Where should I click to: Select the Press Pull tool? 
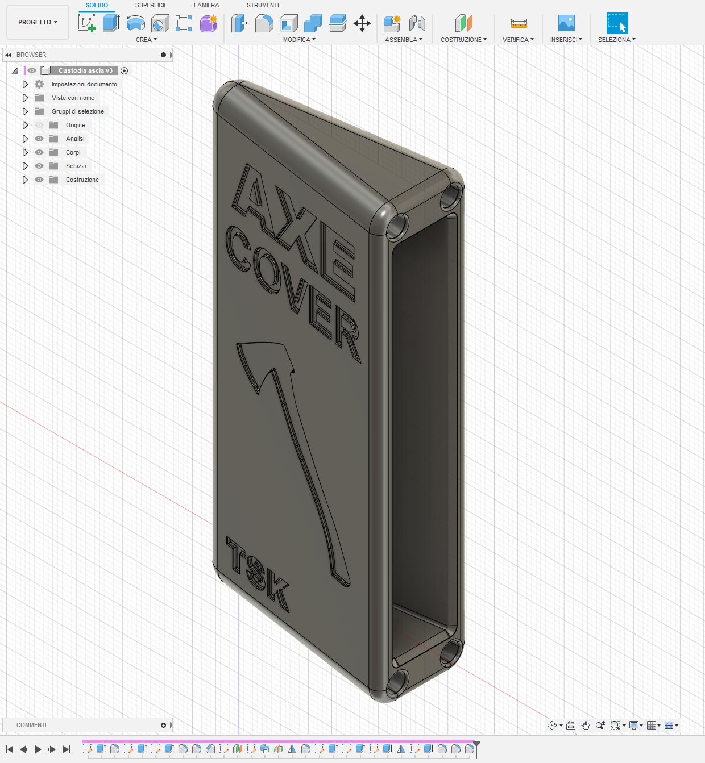pyautogui.click(x=239, y=23)
